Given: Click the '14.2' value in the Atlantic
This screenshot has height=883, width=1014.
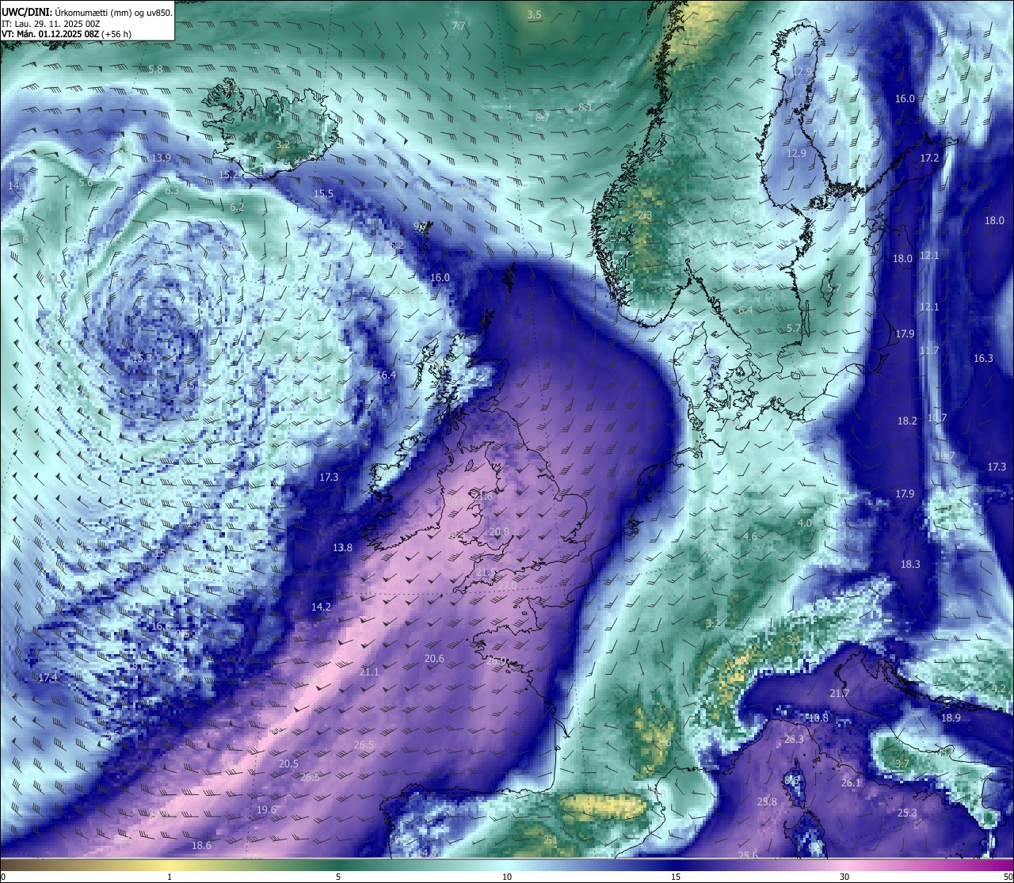Looking at the screenshot, I should tap(321, 607).
